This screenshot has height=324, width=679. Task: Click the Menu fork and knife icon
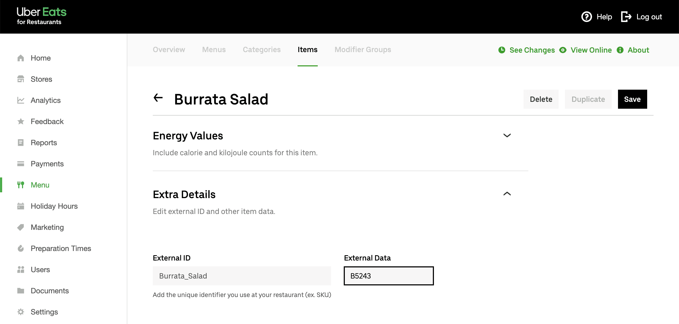[21, 185]
